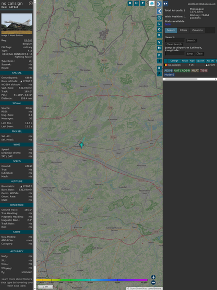Image resolution: width=217 pixels, height=290 pixels.
Task: Focus the aircraft Search input field
Action: click(x=175, y=40)
